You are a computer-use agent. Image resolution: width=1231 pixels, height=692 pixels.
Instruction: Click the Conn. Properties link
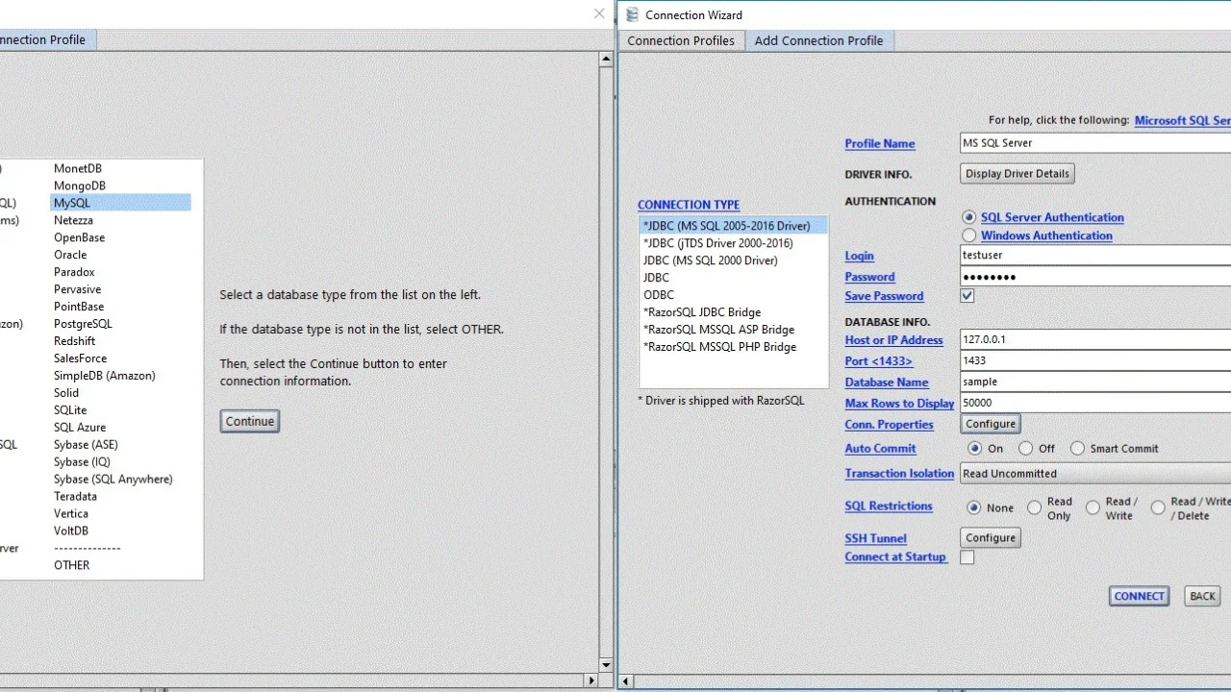click(x=889, y=425)
